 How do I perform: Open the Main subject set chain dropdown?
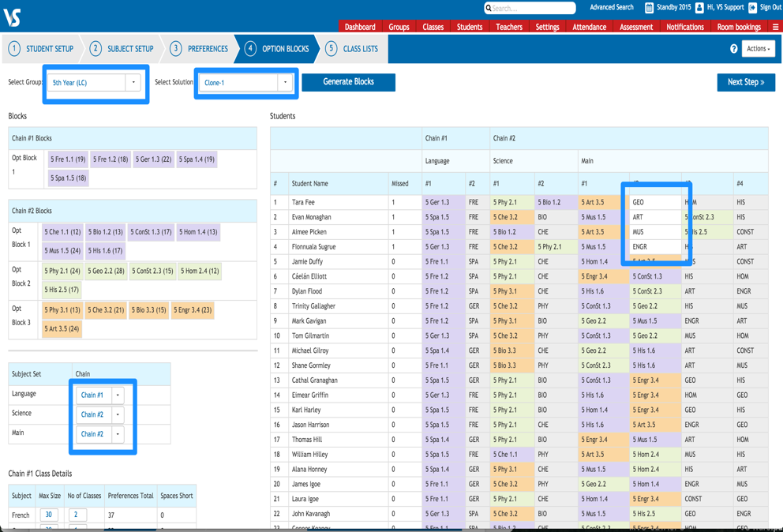[99, 433]
